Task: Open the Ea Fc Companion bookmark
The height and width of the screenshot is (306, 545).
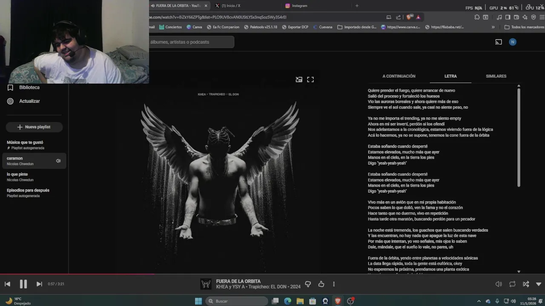Action: tap(223, 27)
